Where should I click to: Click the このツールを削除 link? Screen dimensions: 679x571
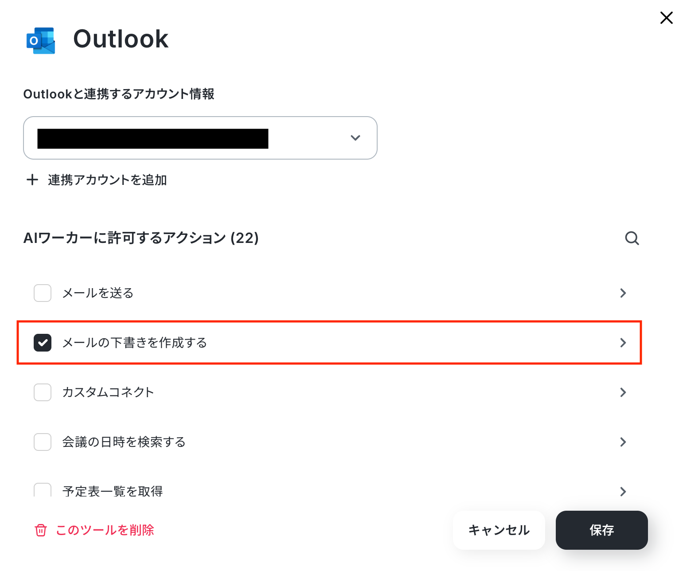pyautogui.click(x=105, y=530)
